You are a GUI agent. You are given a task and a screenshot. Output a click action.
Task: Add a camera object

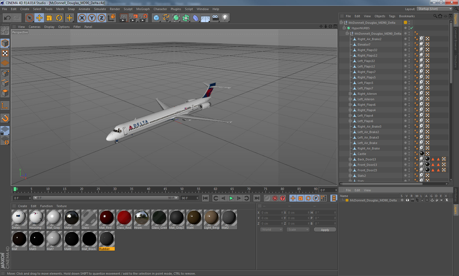[215, 18]
